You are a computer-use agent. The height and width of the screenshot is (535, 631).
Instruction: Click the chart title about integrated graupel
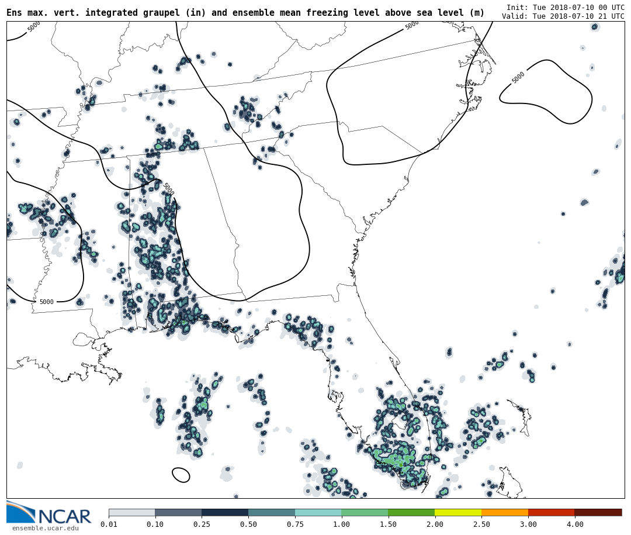coord(245,13)
